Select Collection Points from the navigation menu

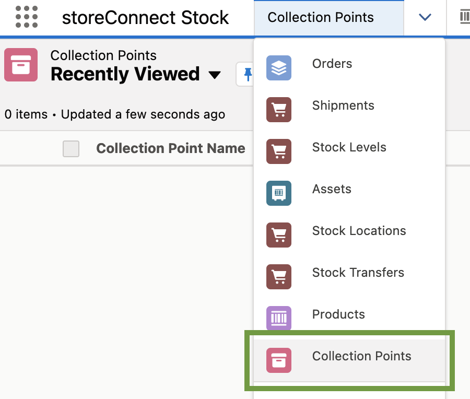(361, 356)
